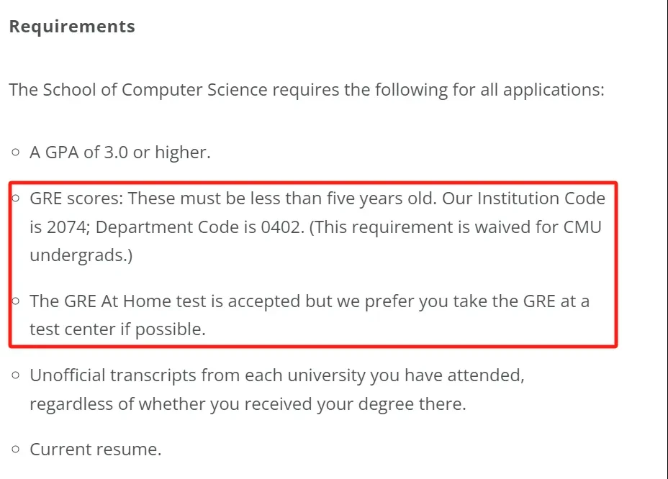Click the bullet before GRE At Home
This screenshot has width=668, height=479.
[16, 301]
